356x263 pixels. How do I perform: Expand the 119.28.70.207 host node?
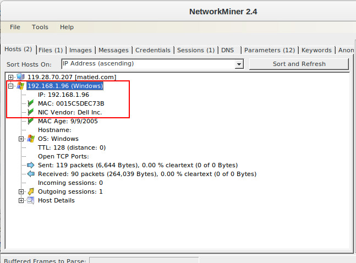[x=10, y=77]
